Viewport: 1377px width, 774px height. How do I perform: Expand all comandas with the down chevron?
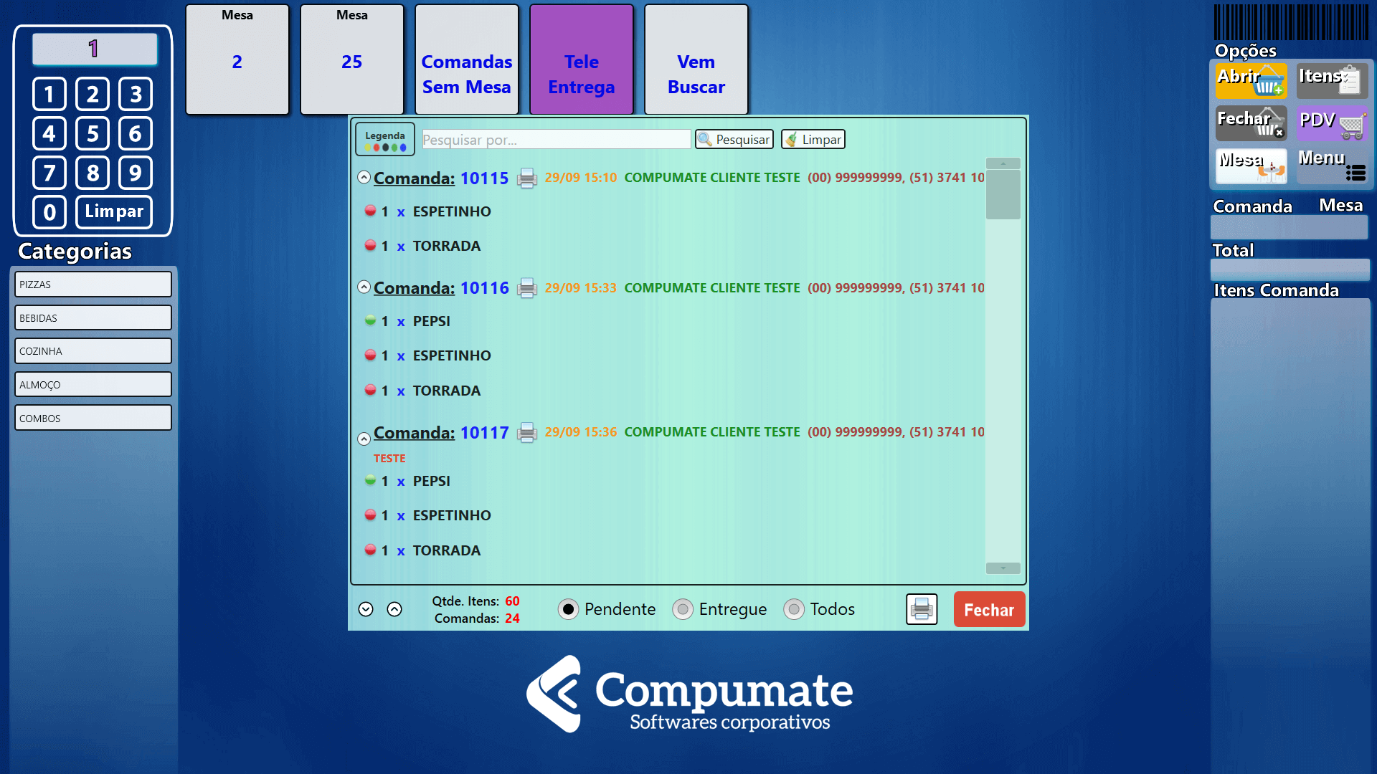point(366,609)
